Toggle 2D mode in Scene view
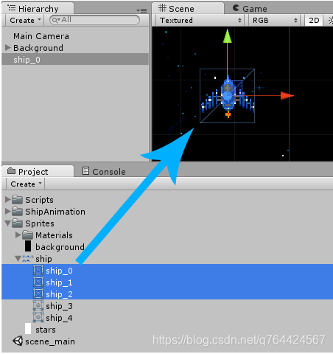Image resolution: width=333 pixels, height=354 pixels. click(314, 20)
